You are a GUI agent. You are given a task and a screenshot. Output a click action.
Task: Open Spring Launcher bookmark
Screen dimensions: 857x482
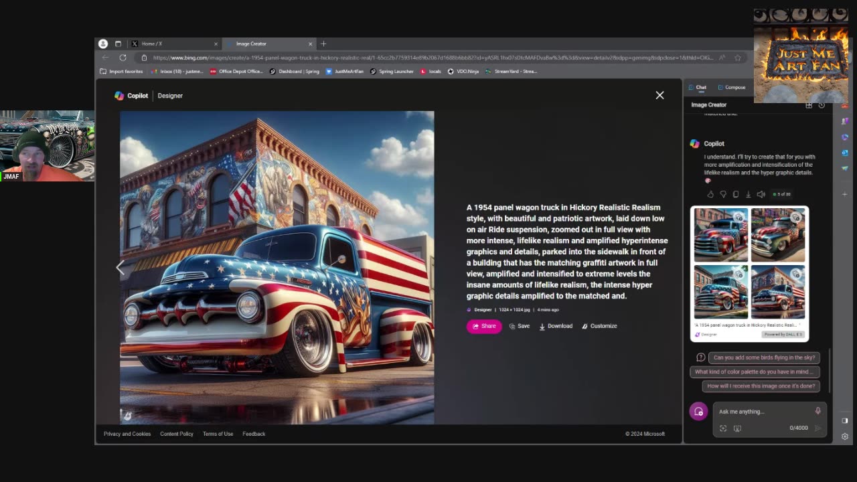pos(392,71)
